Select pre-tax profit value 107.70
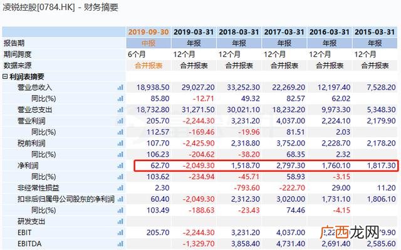The image size is (401, 250). point(158,143)
